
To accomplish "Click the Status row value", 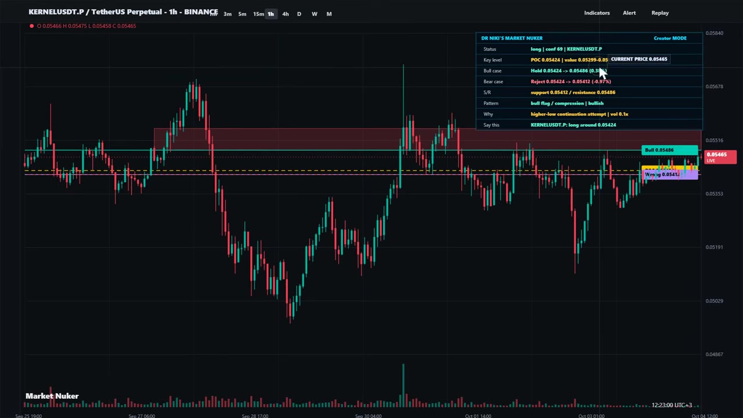I will [566, 49].
